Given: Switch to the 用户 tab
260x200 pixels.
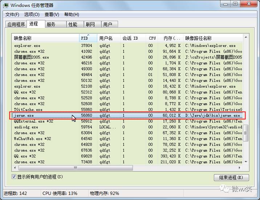Looking at the screenshot, I should pos(110,24).
